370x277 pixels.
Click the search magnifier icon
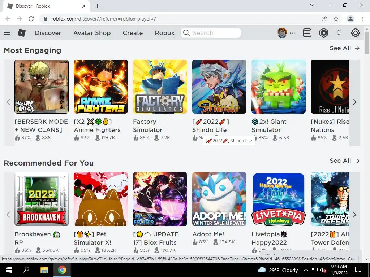(186, 33)
